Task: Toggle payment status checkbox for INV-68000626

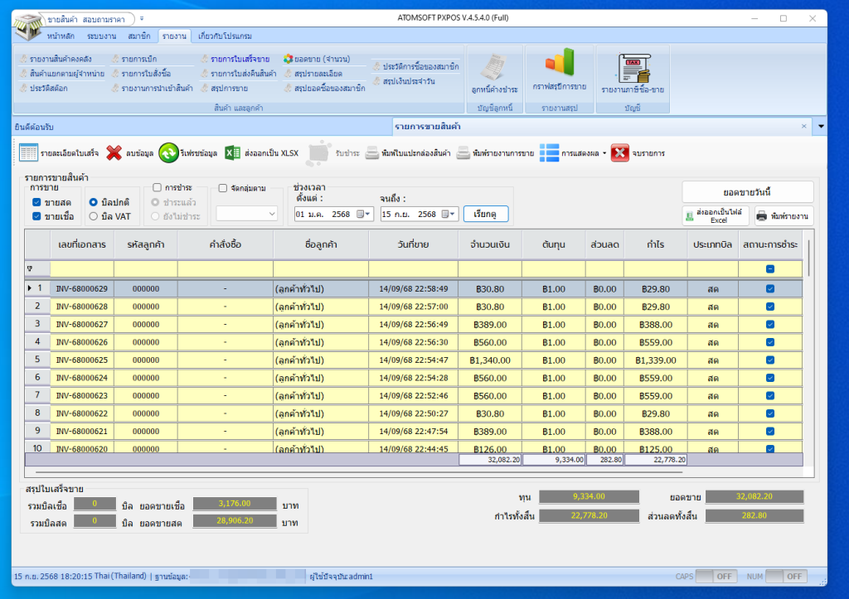Action: coord(770,342)
